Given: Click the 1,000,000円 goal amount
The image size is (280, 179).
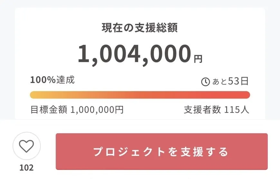Looking at the screenshot, I should pos(97,110).
